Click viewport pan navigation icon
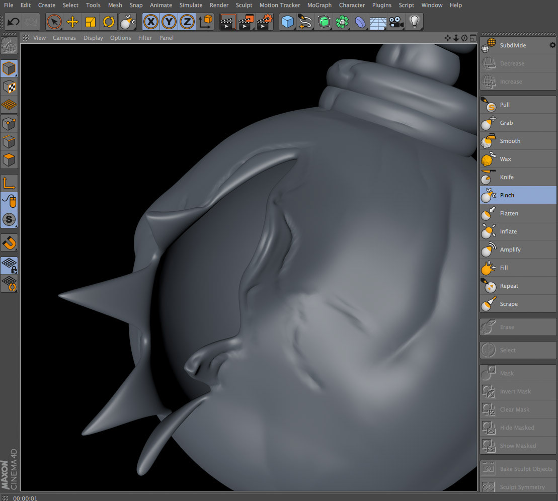The width and height of the screenshot is (558, 501). click(x=447, y=38)
